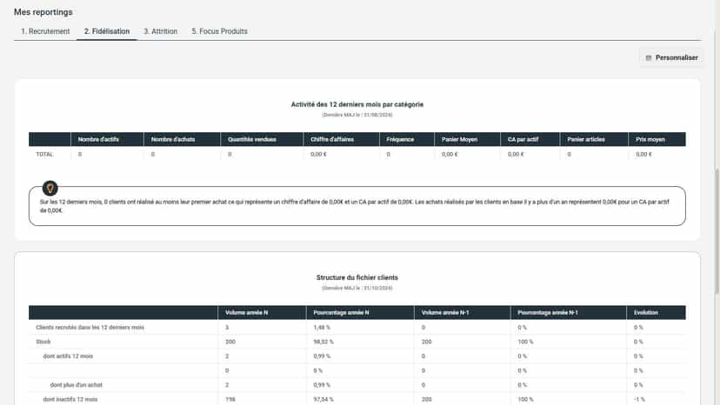The height and width of the screenshot is (405, 720).
Task: Select the dont actifs 12 mois row
Action: pos(357,355)
